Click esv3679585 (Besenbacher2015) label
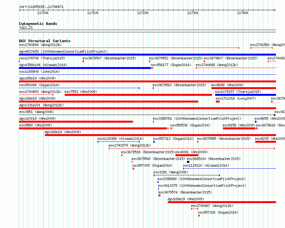This screenshot has width=285, height=228. tap(224, 139)
